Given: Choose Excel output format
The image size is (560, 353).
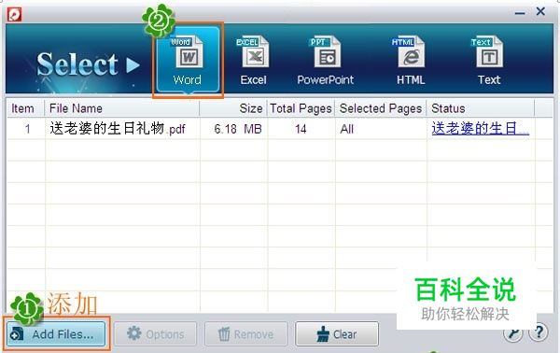Looking at the screenshot, I should (x=253, y=60).
